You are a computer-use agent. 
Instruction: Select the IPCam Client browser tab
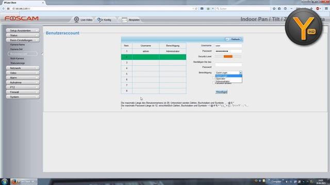click(23, 3)
